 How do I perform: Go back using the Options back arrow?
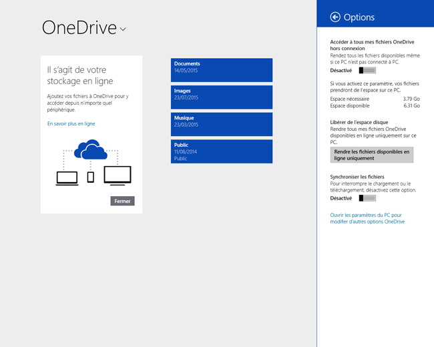tap(335, 17)
